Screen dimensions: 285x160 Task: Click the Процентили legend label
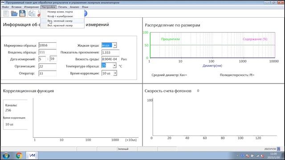[171, 39]
